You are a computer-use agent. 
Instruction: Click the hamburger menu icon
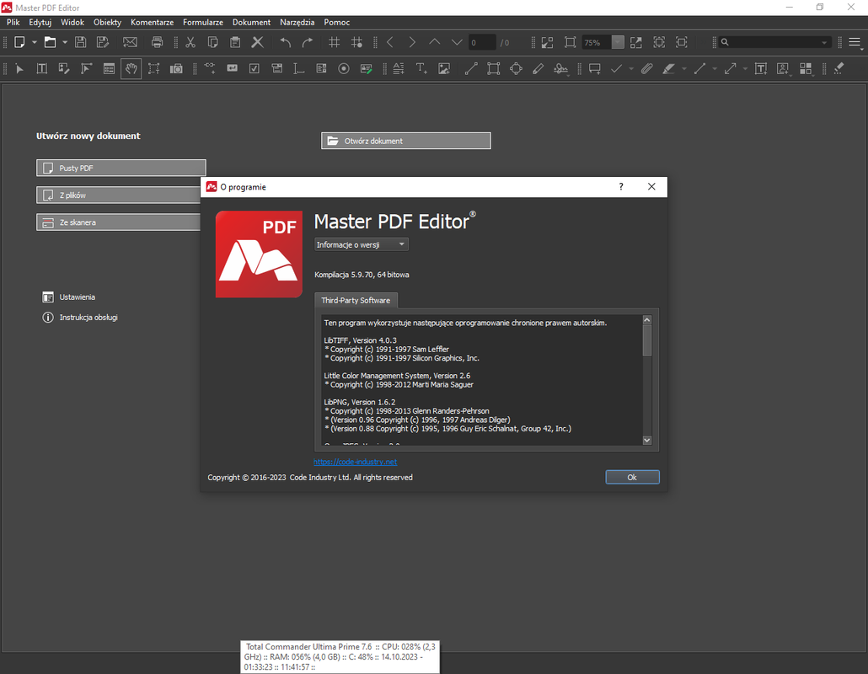(x=855, y=42)
